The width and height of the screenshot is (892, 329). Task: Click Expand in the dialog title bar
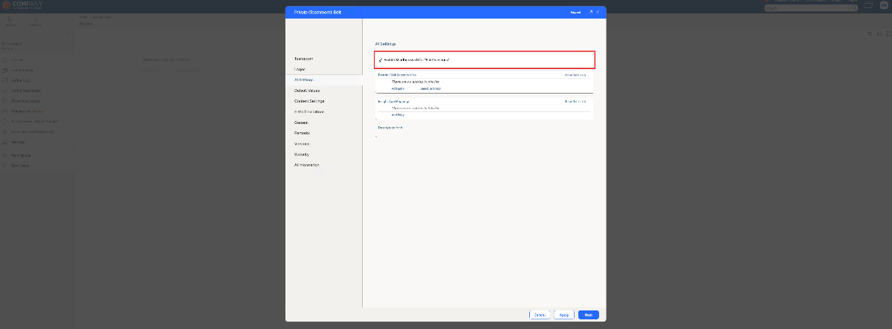pyautogui.click(x=575, y=13)
